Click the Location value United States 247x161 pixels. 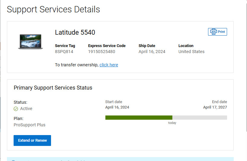(191, 52)
